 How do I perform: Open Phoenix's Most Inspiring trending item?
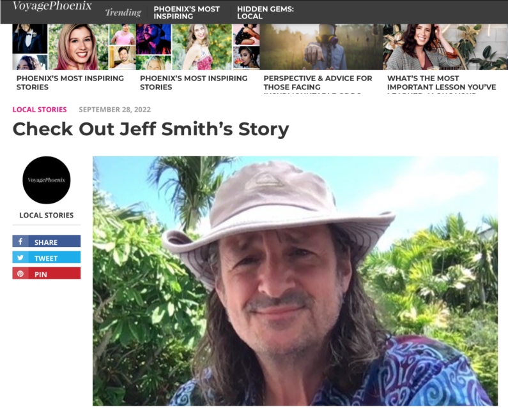[187, 13]
